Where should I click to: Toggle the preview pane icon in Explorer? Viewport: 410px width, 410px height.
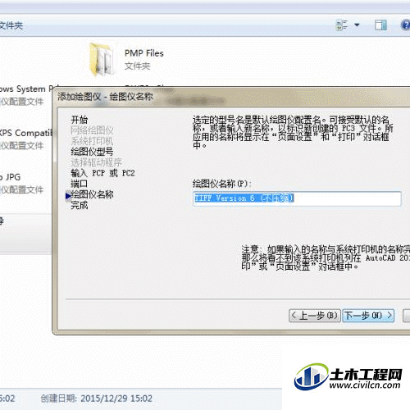(x=380, y=25)
